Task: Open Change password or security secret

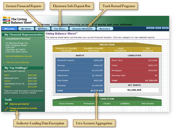Action: tap(23, 109)
